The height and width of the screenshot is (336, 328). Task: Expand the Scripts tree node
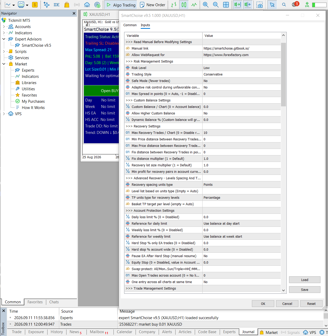pyautogui.click(x=4, y=51)
